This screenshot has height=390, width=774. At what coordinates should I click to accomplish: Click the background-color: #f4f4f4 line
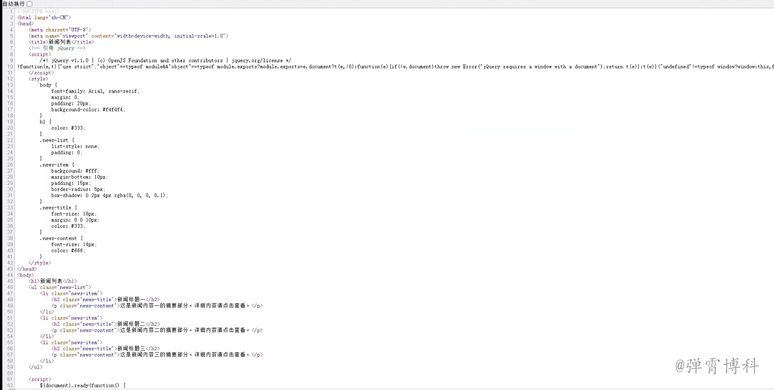point(88,109)
